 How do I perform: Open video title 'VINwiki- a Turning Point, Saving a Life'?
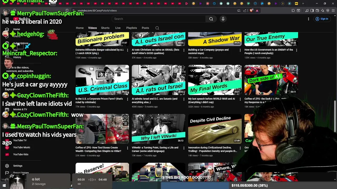pyautogui.click(x=155, y=149)
